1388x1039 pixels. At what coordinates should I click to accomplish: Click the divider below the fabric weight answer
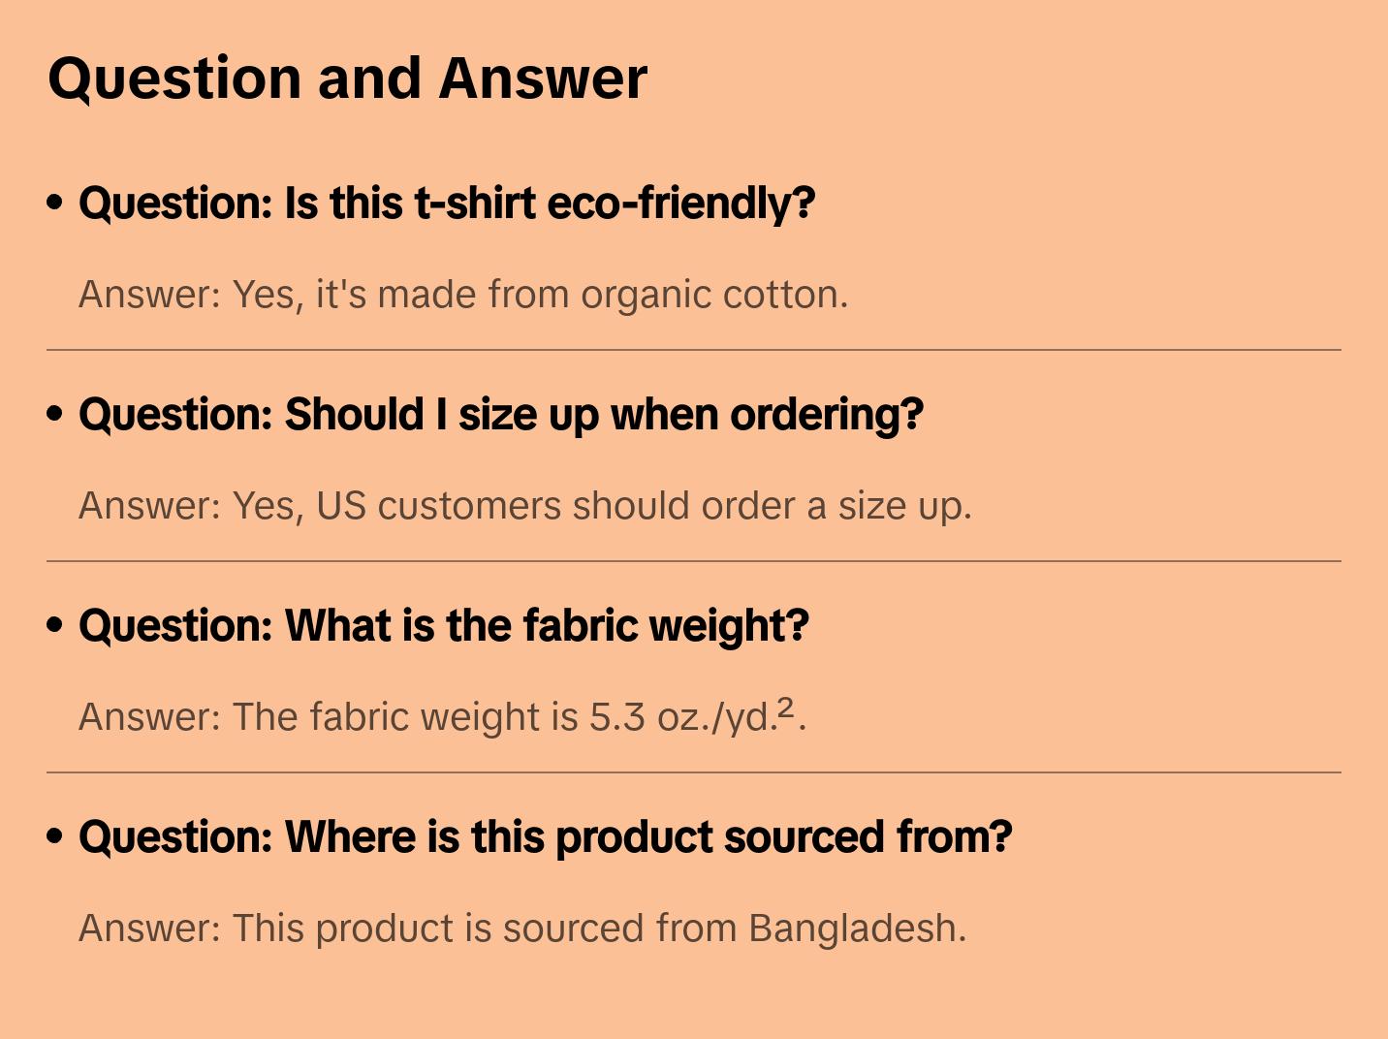(x=694, y=772)
